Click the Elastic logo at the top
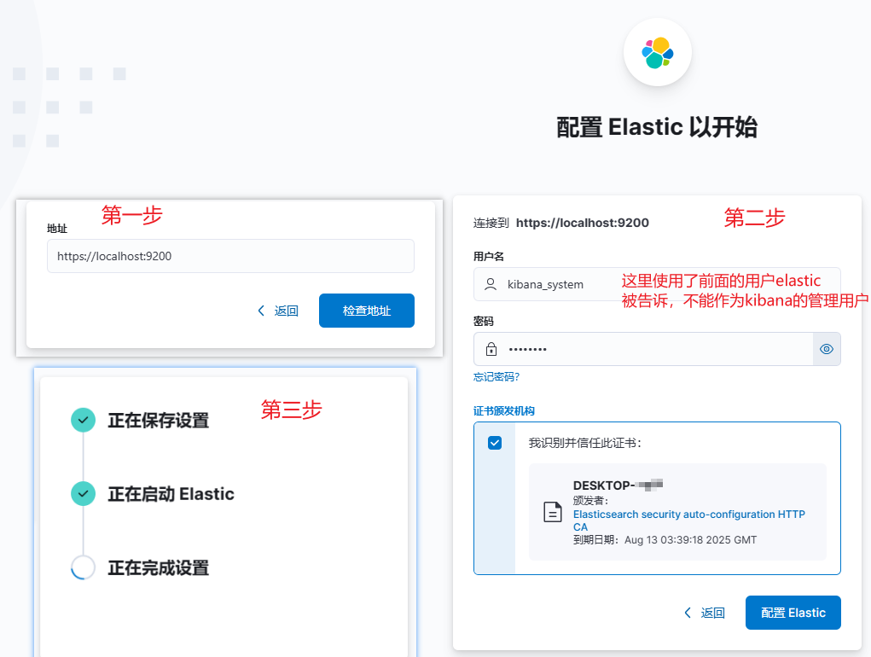Viewport: 871px width, 657px height. (x=657, y=51)
